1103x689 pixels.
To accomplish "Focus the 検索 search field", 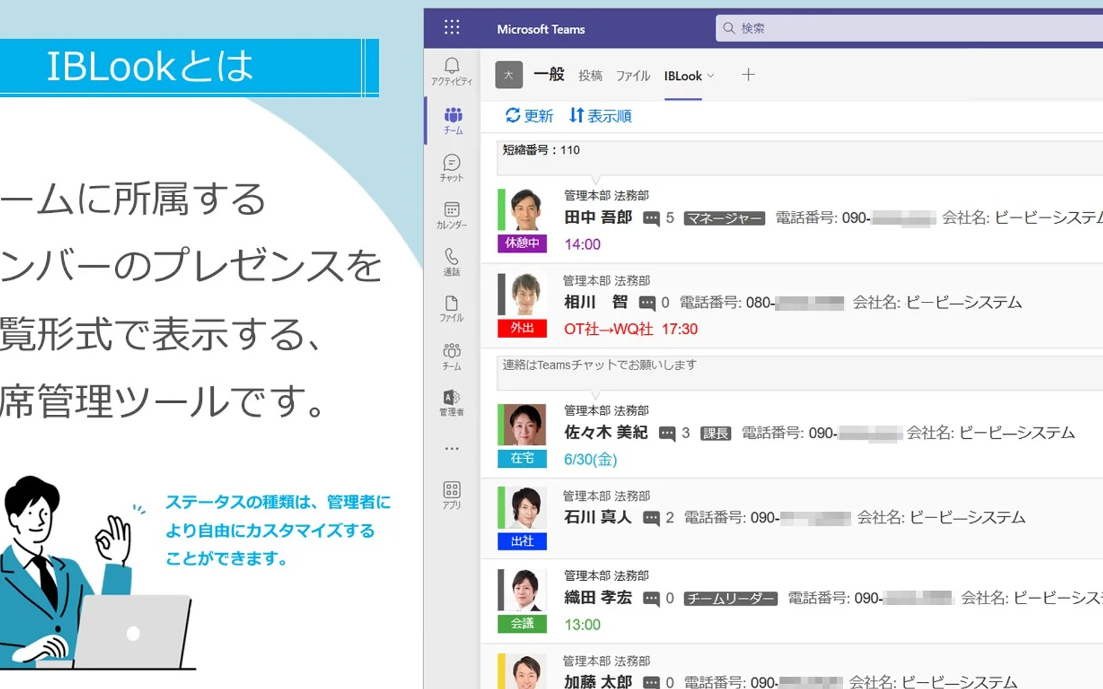I will point(910,28).
